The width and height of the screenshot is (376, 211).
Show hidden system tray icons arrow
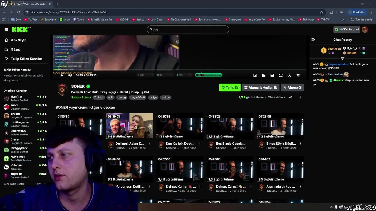[x=332, y=207]
